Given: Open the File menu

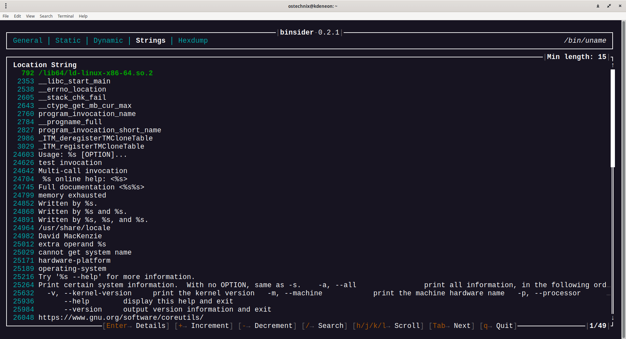Looking at the screenshot, I should (5, 16).
